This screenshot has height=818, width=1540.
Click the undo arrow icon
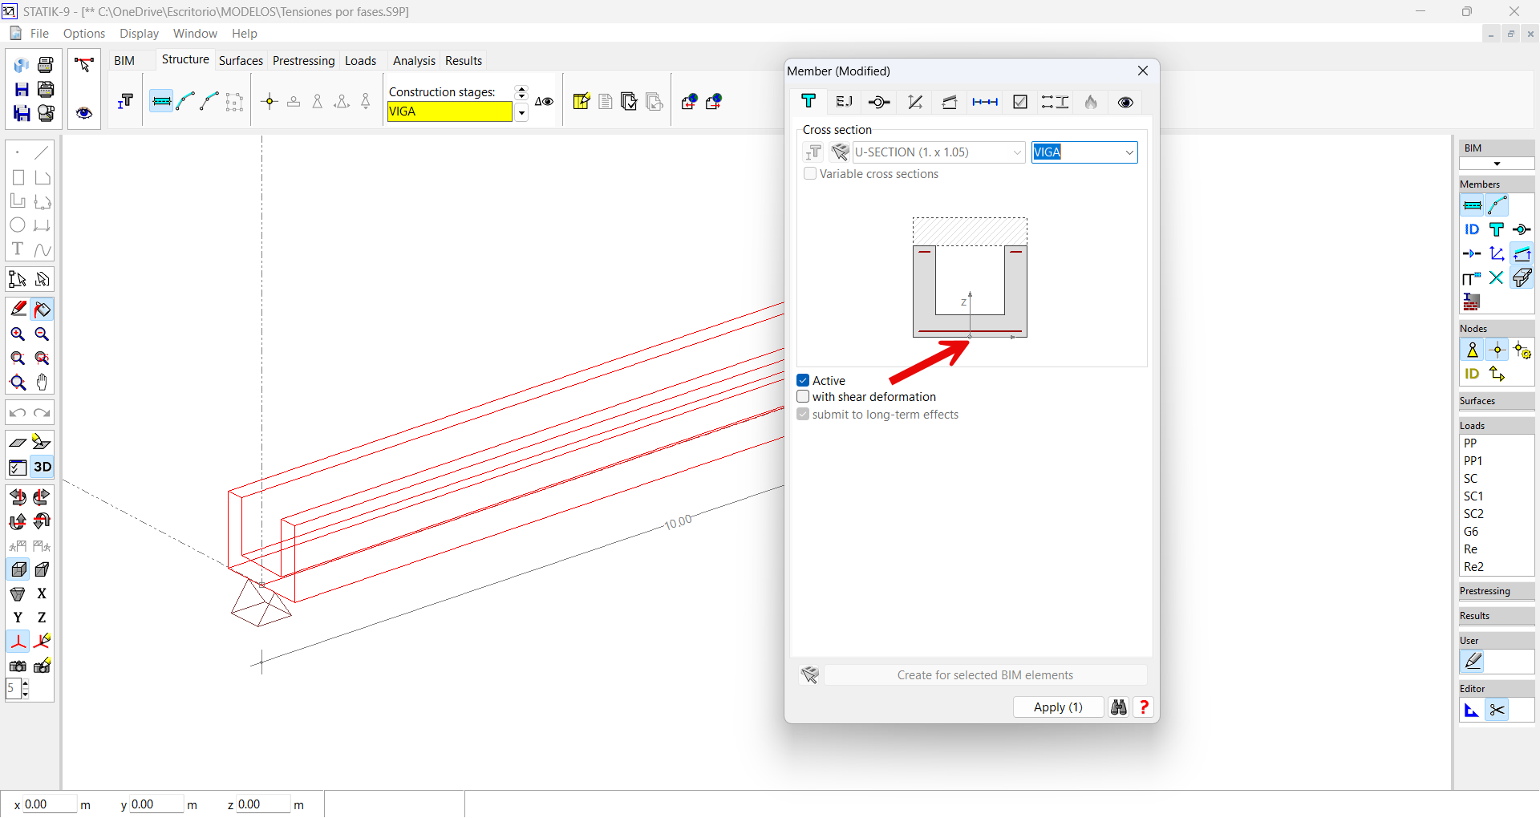pos(18,413)
